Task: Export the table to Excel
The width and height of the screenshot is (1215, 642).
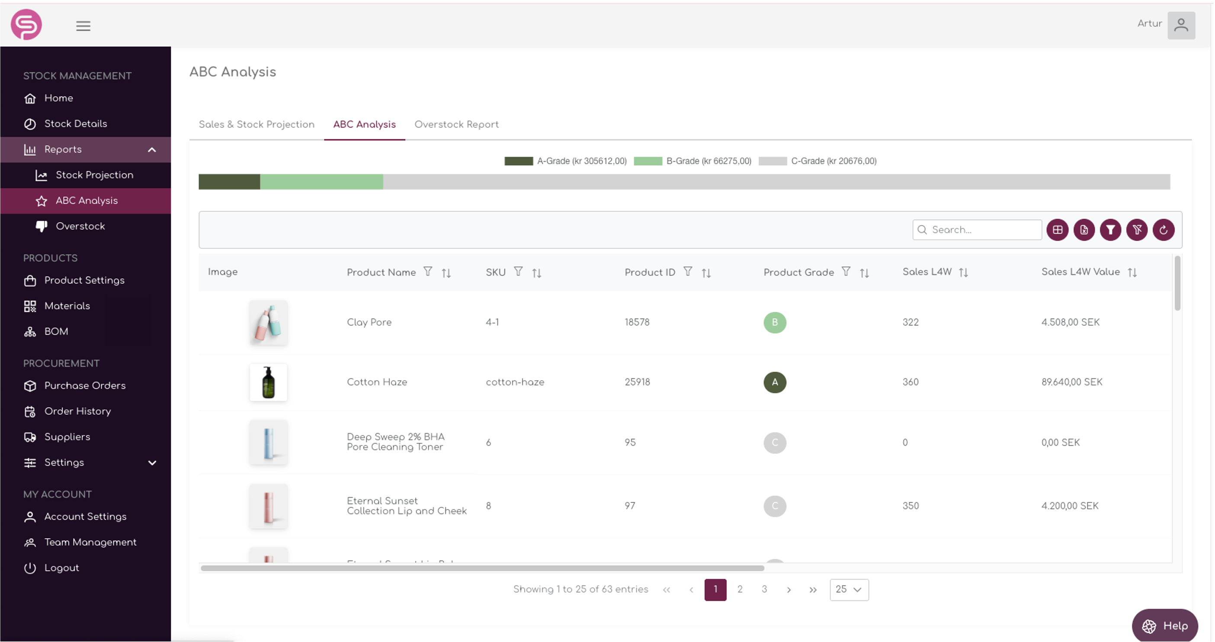Action: pyautogui.click(x=1084, y=230)
